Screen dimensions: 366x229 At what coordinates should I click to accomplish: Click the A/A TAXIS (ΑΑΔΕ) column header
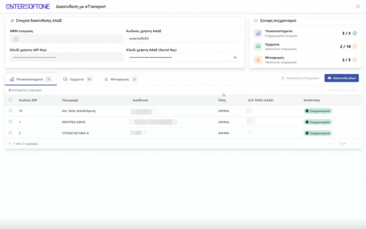261,100
